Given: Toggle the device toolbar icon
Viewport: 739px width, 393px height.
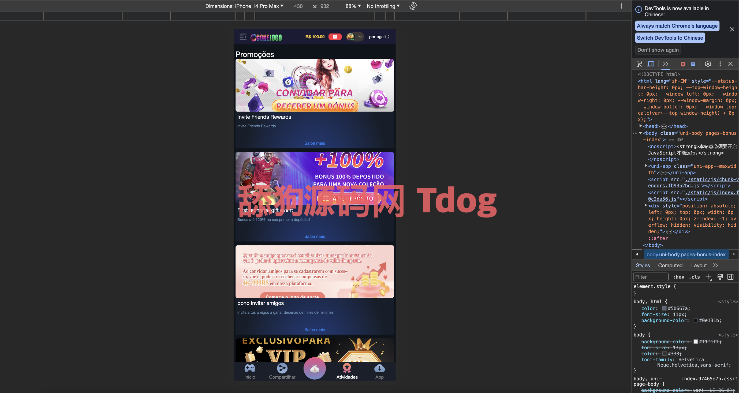Looking at the screenshot, I should [x=651, y=64].
